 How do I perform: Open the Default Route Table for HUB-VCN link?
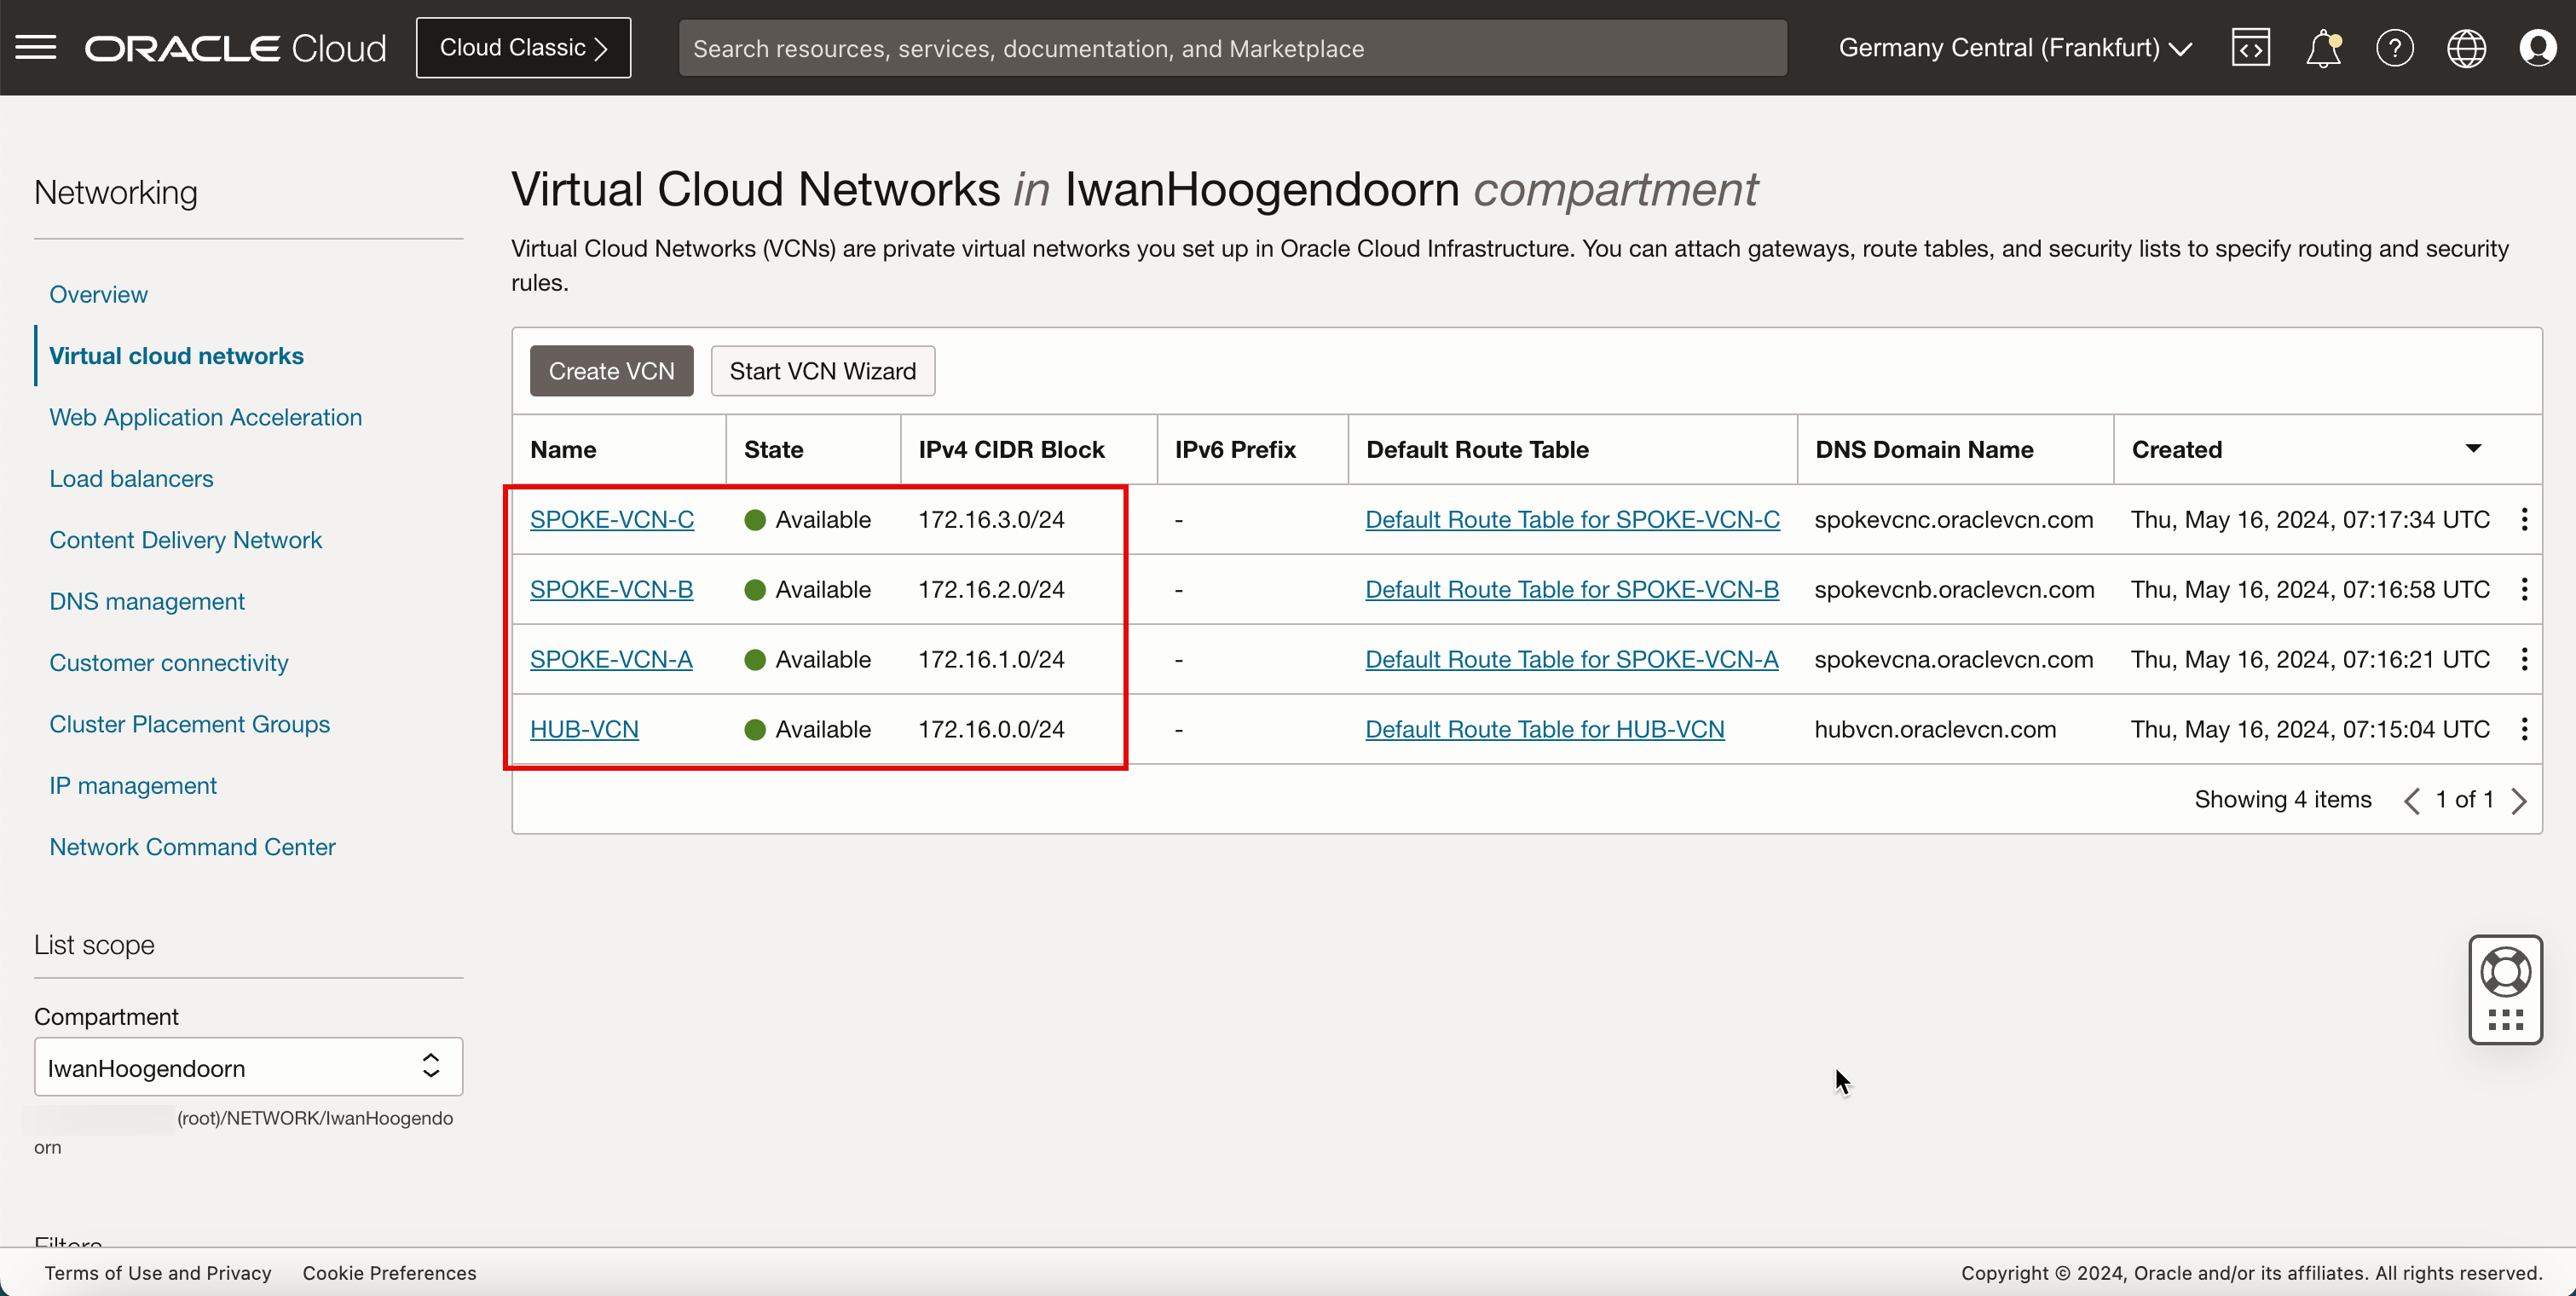click(x=1545, y=729)
